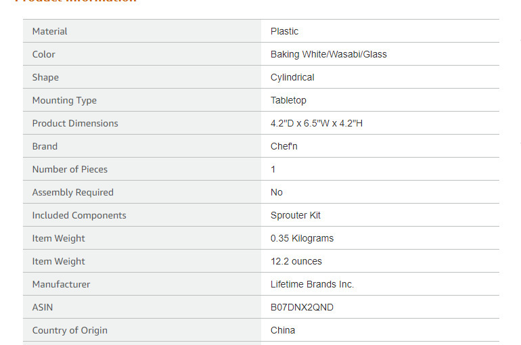
Task: Click the Product Dimensions label
Action: (x=75, y=123)
